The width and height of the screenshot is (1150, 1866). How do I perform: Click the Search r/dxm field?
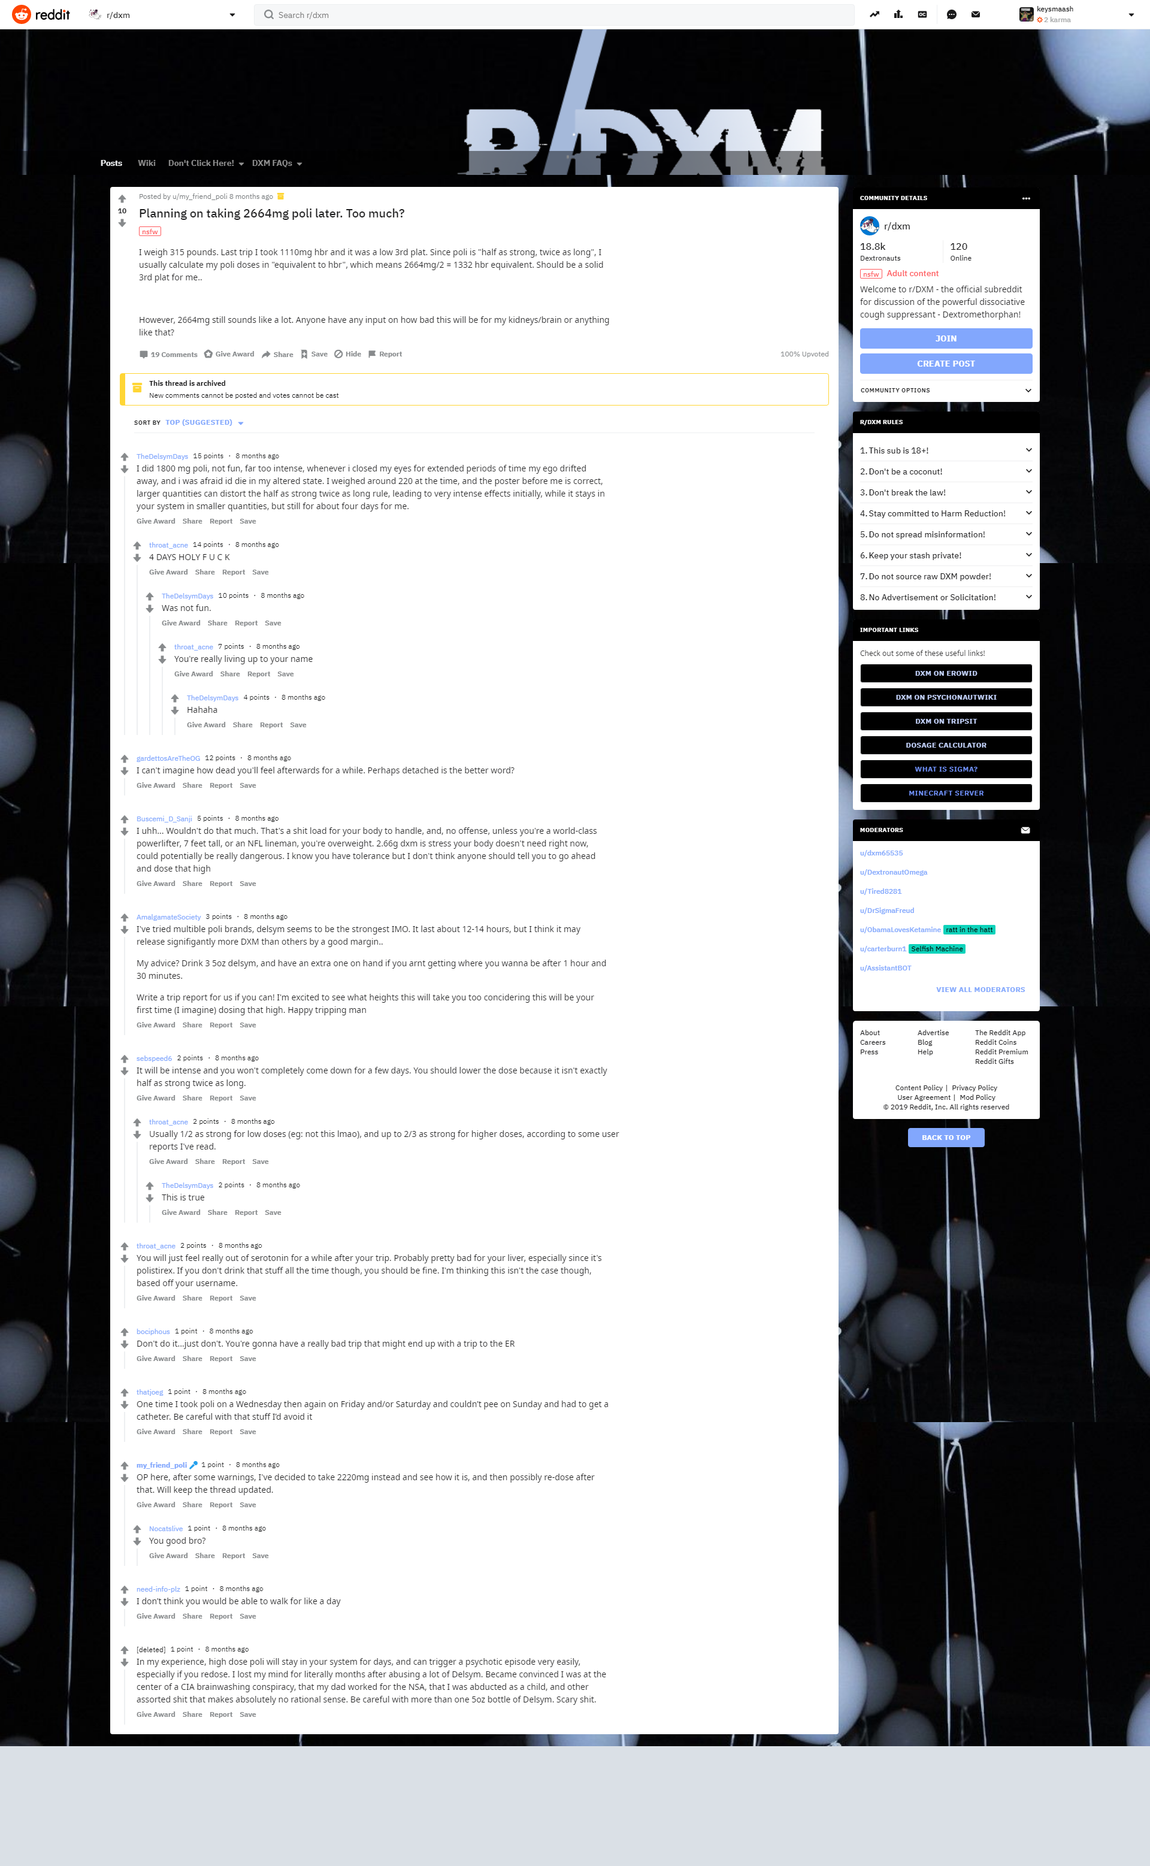click(x=555, y=14)
